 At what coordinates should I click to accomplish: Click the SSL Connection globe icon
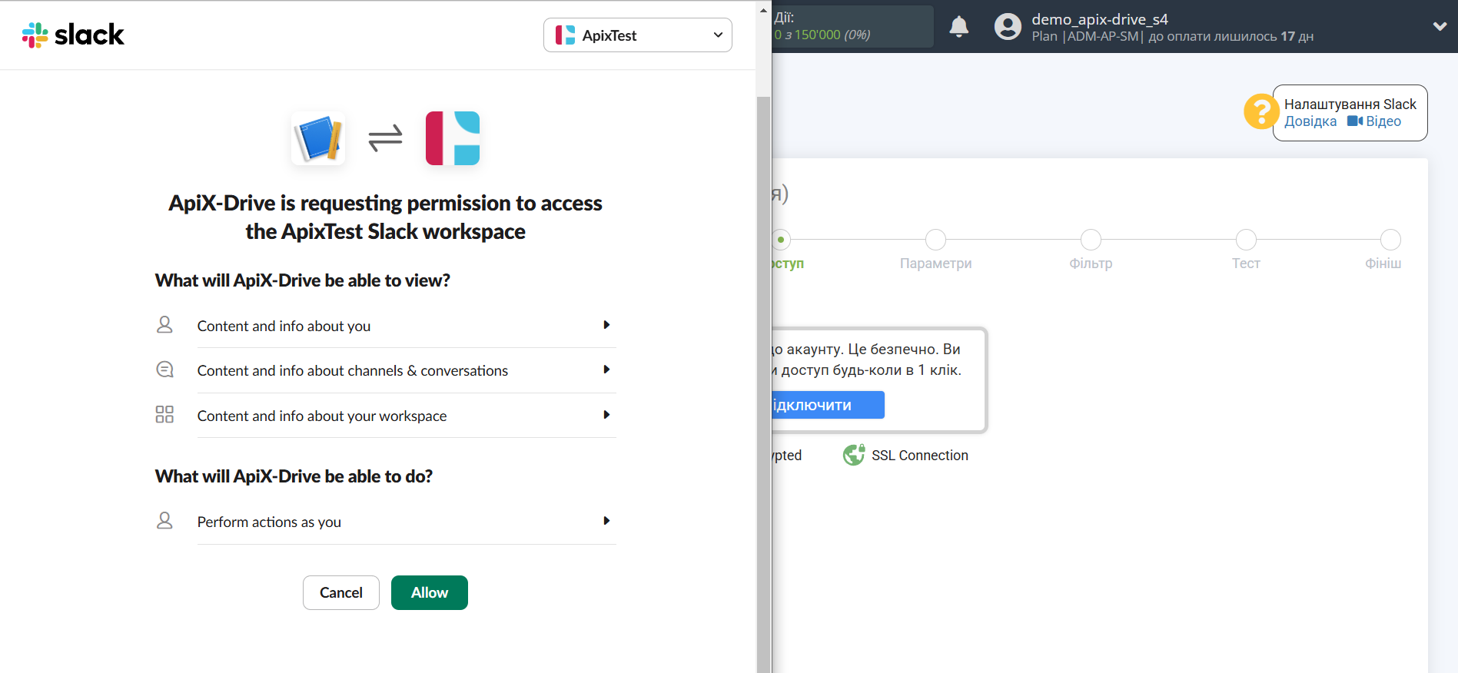[854, 455]
